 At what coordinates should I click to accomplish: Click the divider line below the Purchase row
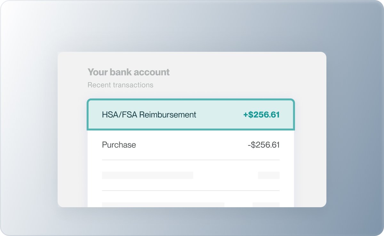click(x=190, y=160)
